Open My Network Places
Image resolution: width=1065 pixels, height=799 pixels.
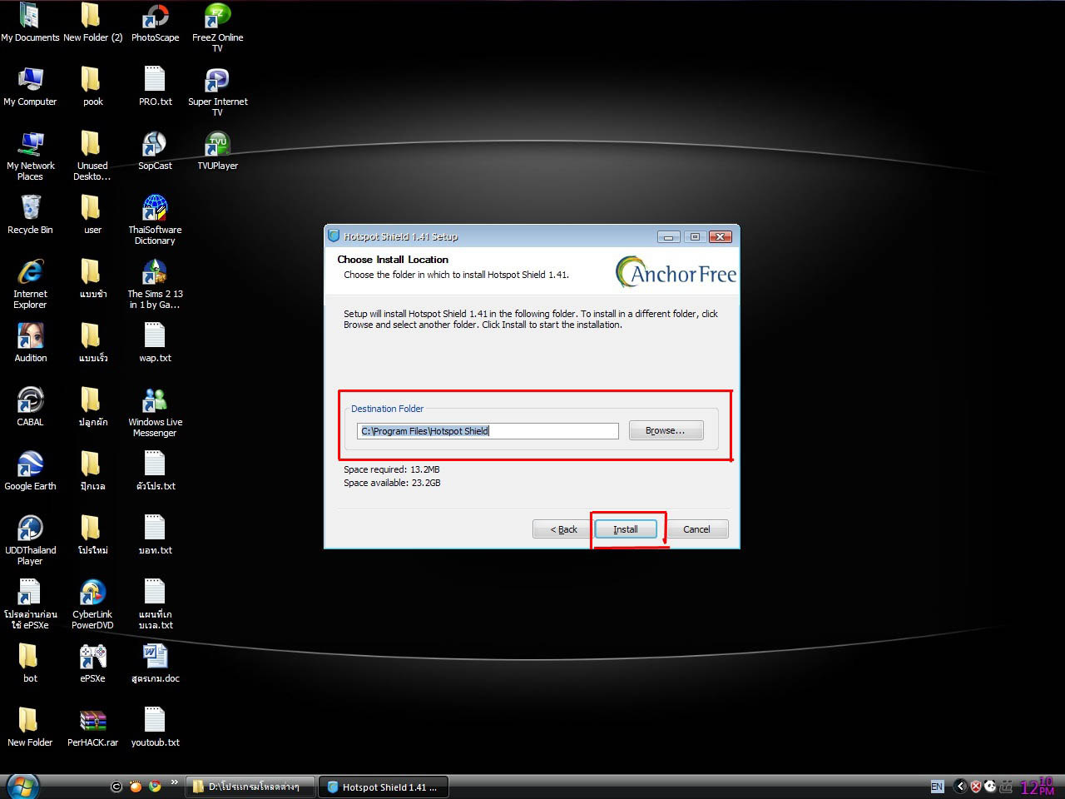pos(30,156)
